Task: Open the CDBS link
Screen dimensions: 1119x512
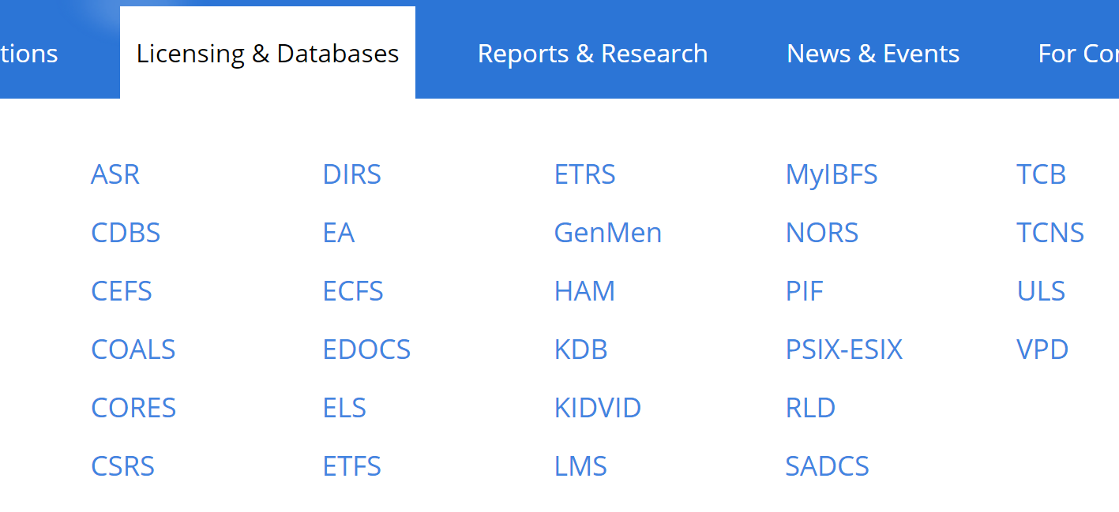Action: [x=126, y=233]
